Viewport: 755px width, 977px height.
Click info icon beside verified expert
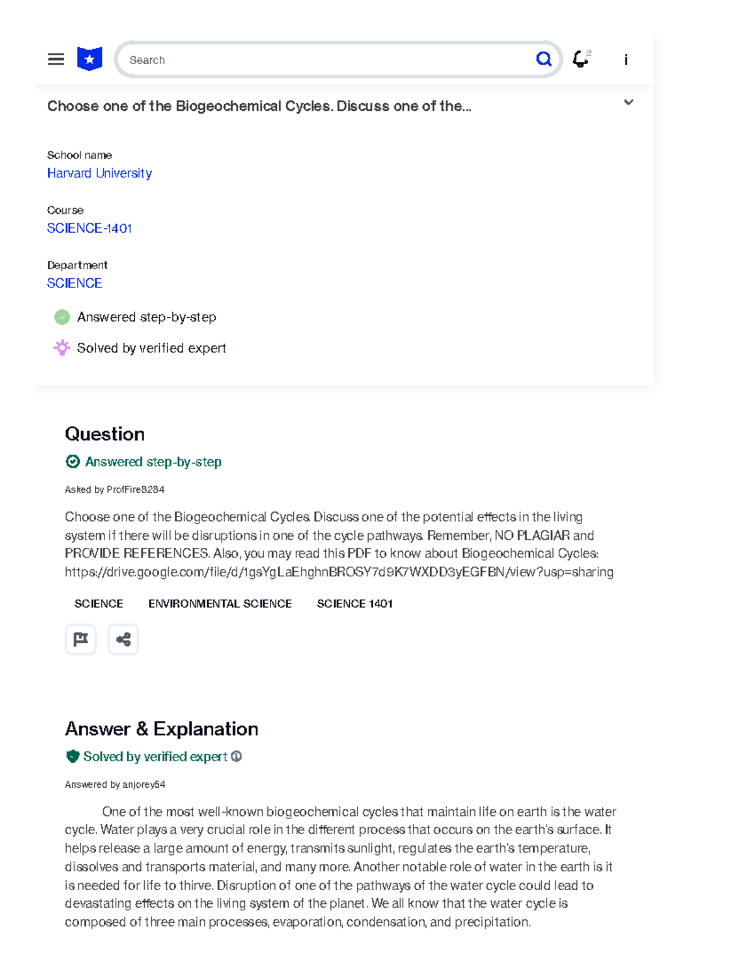(x=237, y=756)
